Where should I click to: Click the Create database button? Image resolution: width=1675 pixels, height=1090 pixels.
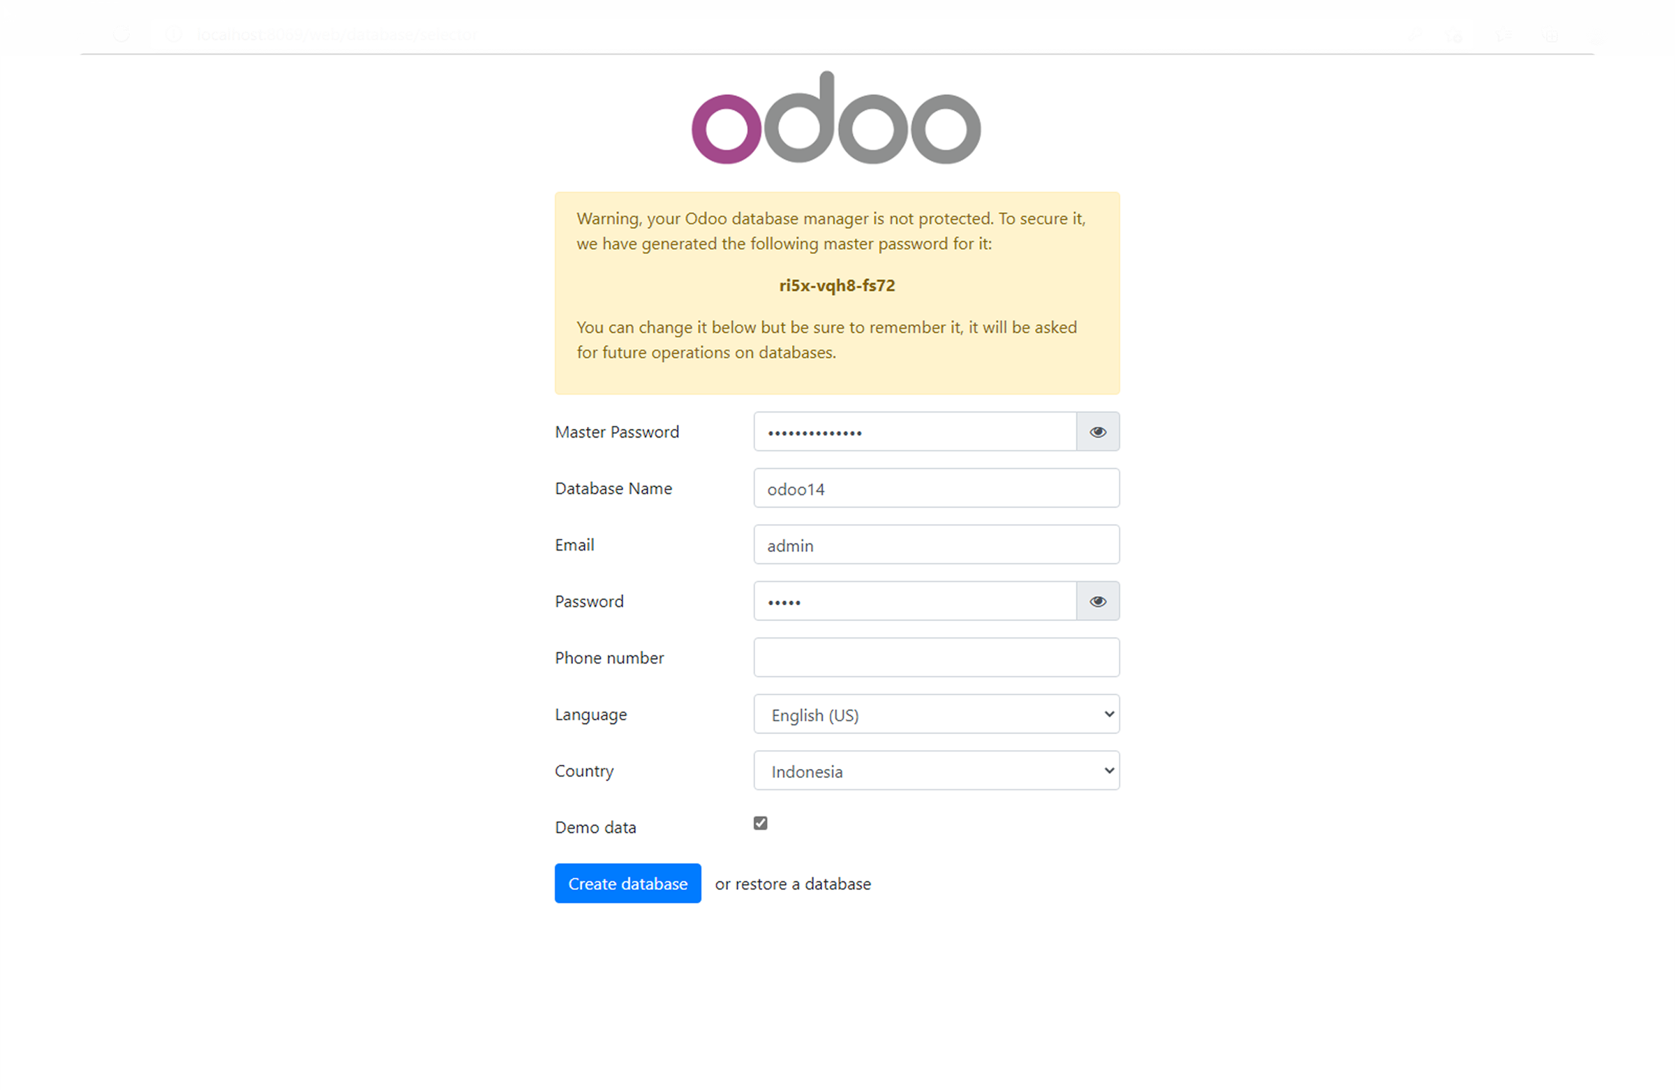tap(627, 883)
